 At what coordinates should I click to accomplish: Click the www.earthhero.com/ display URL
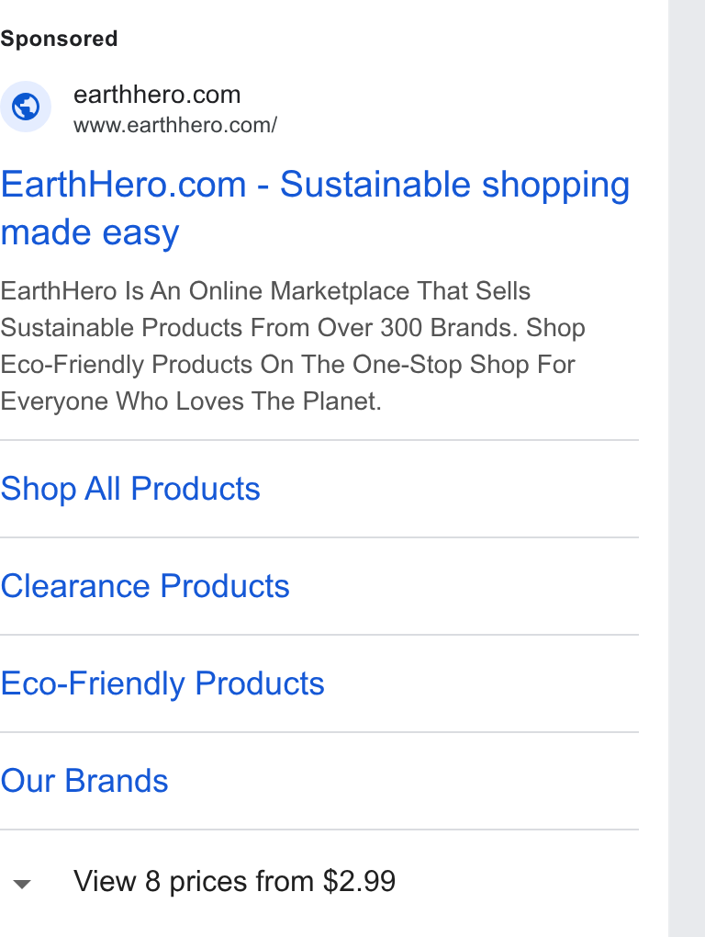point(175,126)
